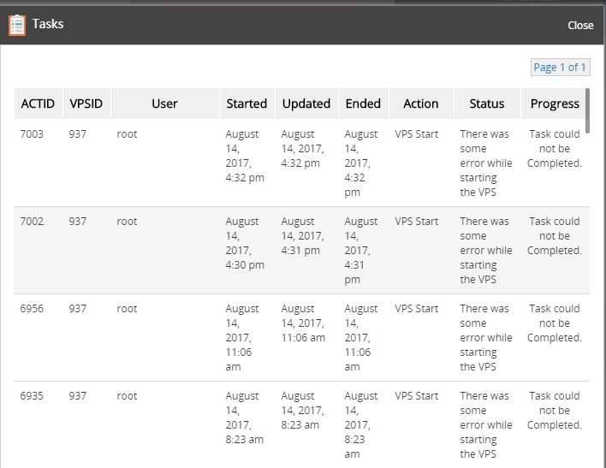Click the Status column header

[487, 104]
